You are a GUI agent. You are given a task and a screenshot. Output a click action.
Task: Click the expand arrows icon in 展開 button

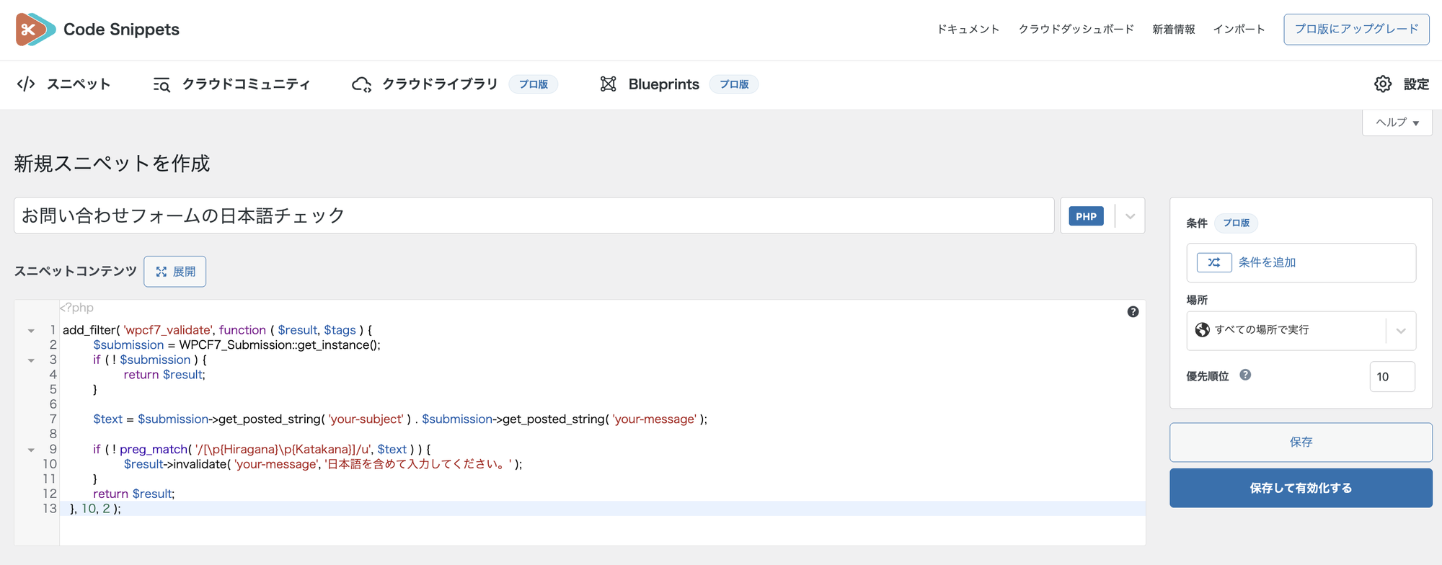click(x=162, y=272)
